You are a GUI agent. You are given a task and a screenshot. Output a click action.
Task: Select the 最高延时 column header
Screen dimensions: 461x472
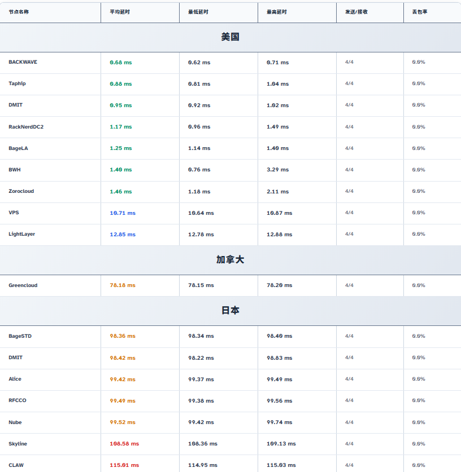click(276, 12)
